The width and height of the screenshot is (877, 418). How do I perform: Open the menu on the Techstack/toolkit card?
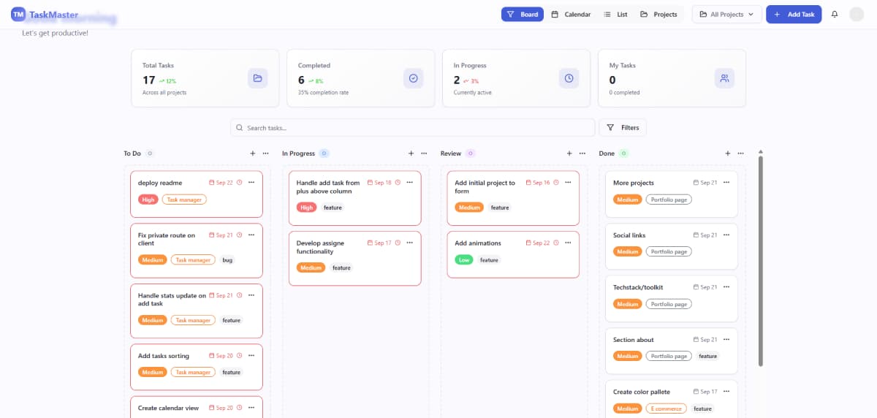[726, 287]
